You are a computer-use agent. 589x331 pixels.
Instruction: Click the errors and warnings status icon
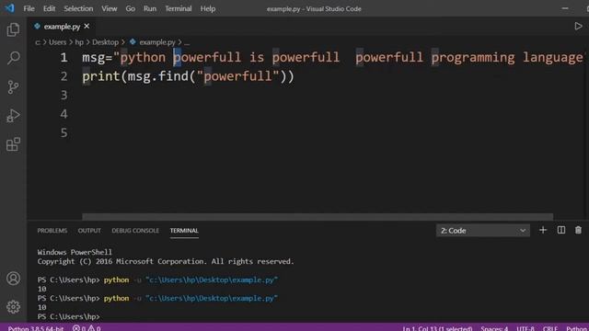tap(87, 328)
